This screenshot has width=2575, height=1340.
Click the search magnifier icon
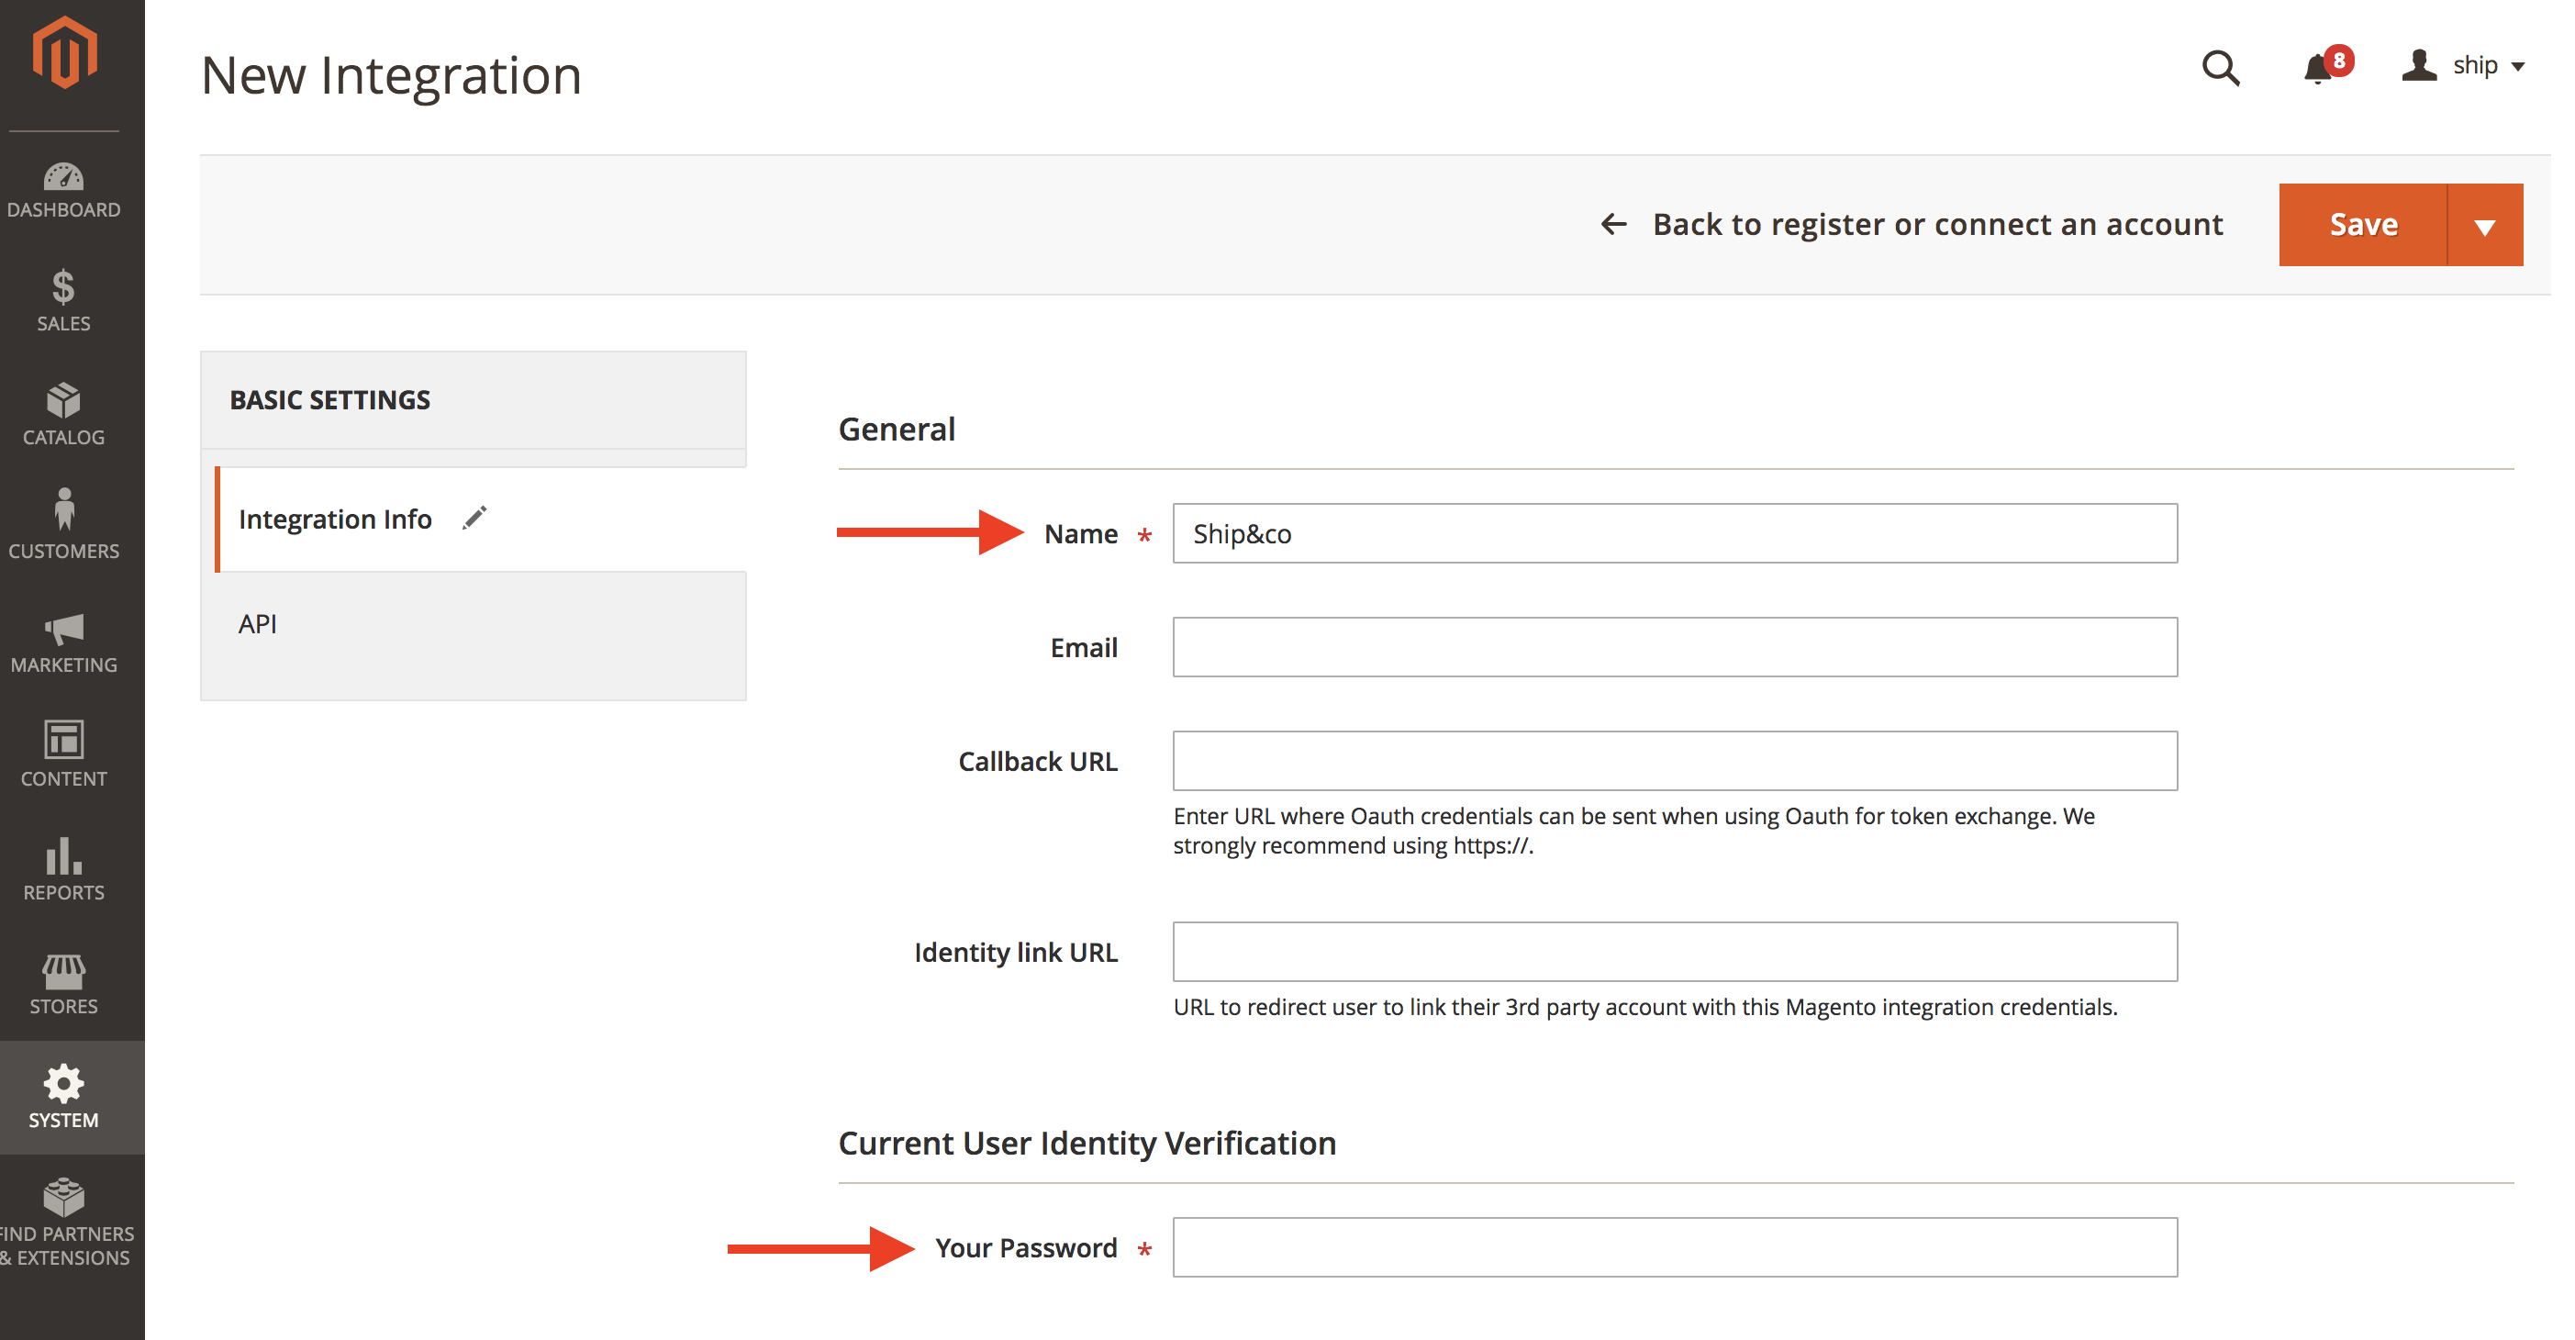tap(2220, 67)
